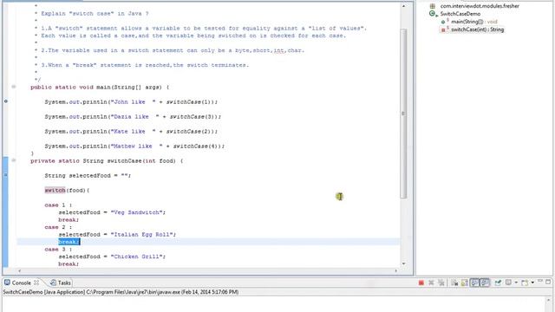
Task: Click the editor horizontal scrollbar right arrow
Action: click(x=396, y=271)
